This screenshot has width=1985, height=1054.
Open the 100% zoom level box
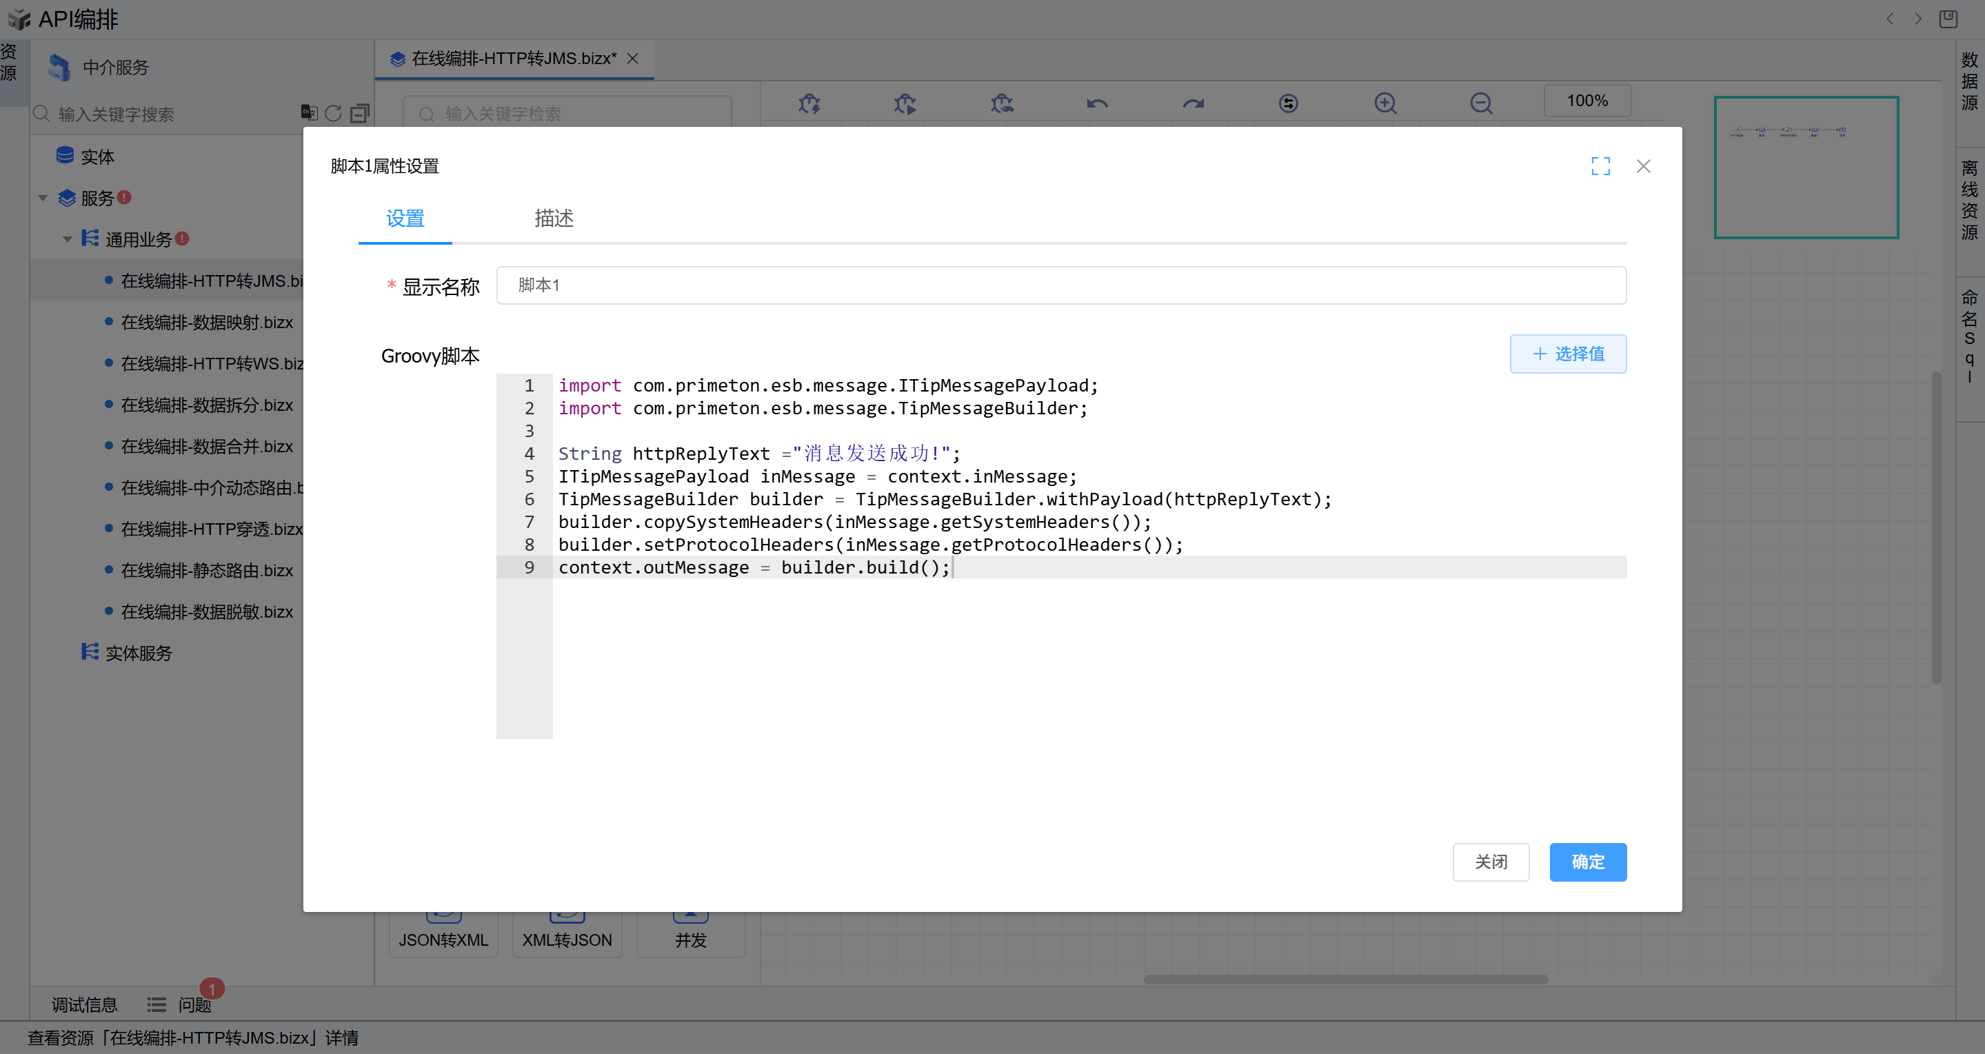[x=1586, y=101]
